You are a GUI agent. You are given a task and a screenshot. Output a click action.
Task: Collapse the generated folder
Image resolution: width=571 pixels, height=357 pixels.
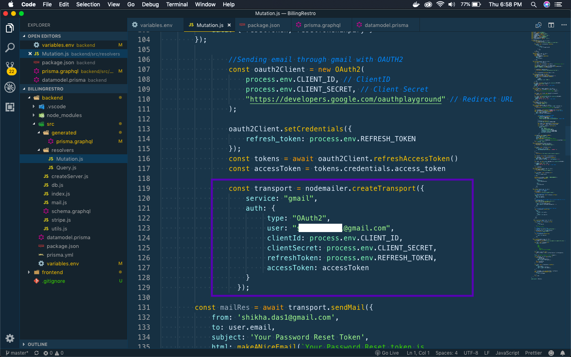click(x=38, y=132)
